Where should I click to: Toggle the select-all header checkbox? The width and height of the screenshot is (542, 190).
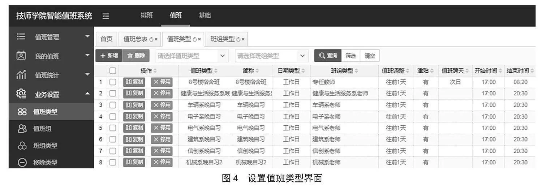pyautogui.click(x=113, y=71)
